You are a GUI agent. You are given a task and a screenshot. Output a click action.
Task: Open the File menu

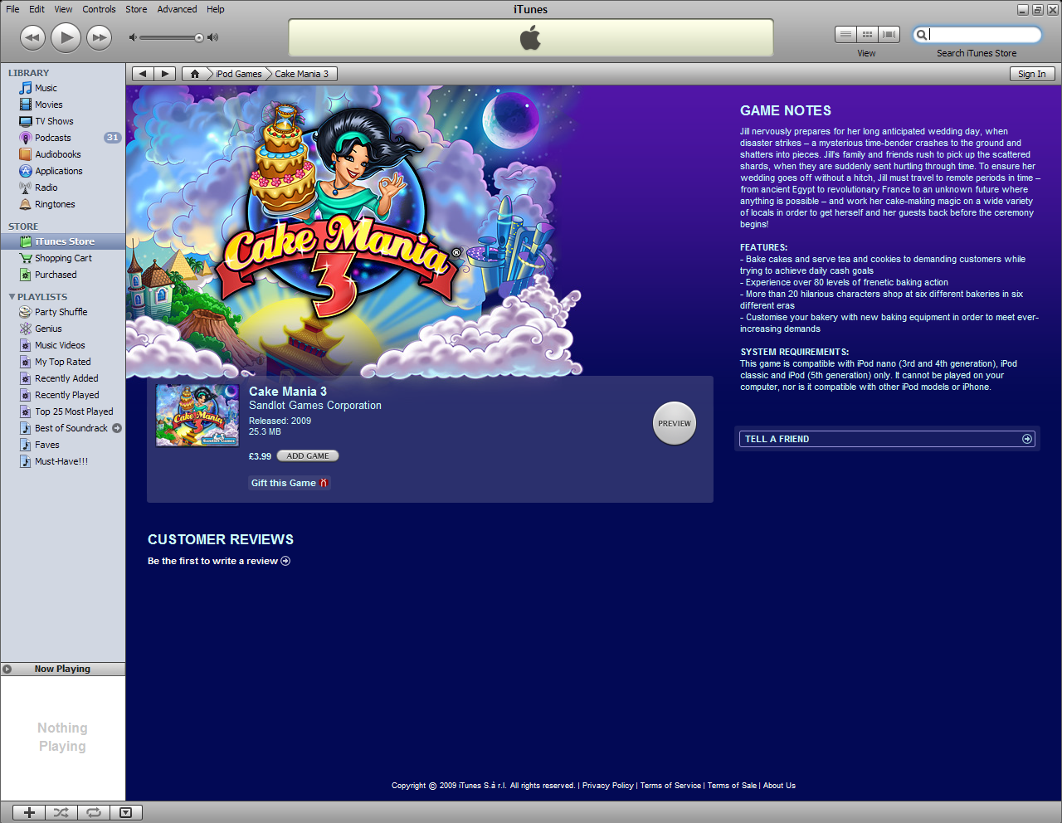pos(12,9)
